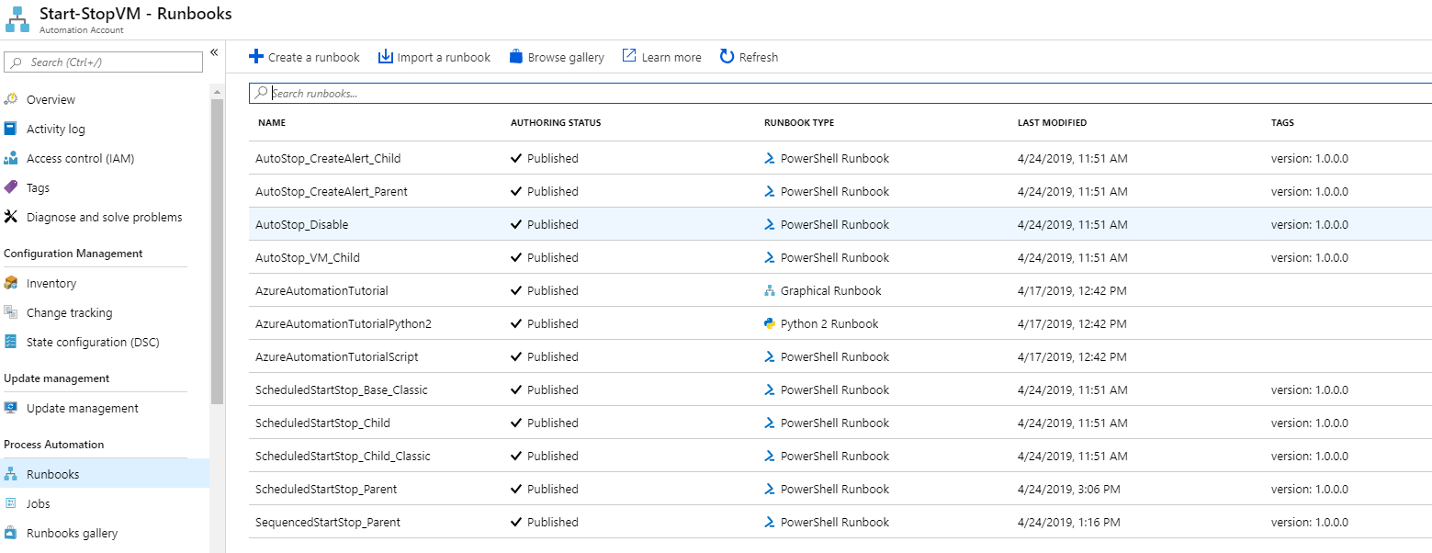
Task: Click the Tags icon in sidebar
Action: [x=11, y=187]
